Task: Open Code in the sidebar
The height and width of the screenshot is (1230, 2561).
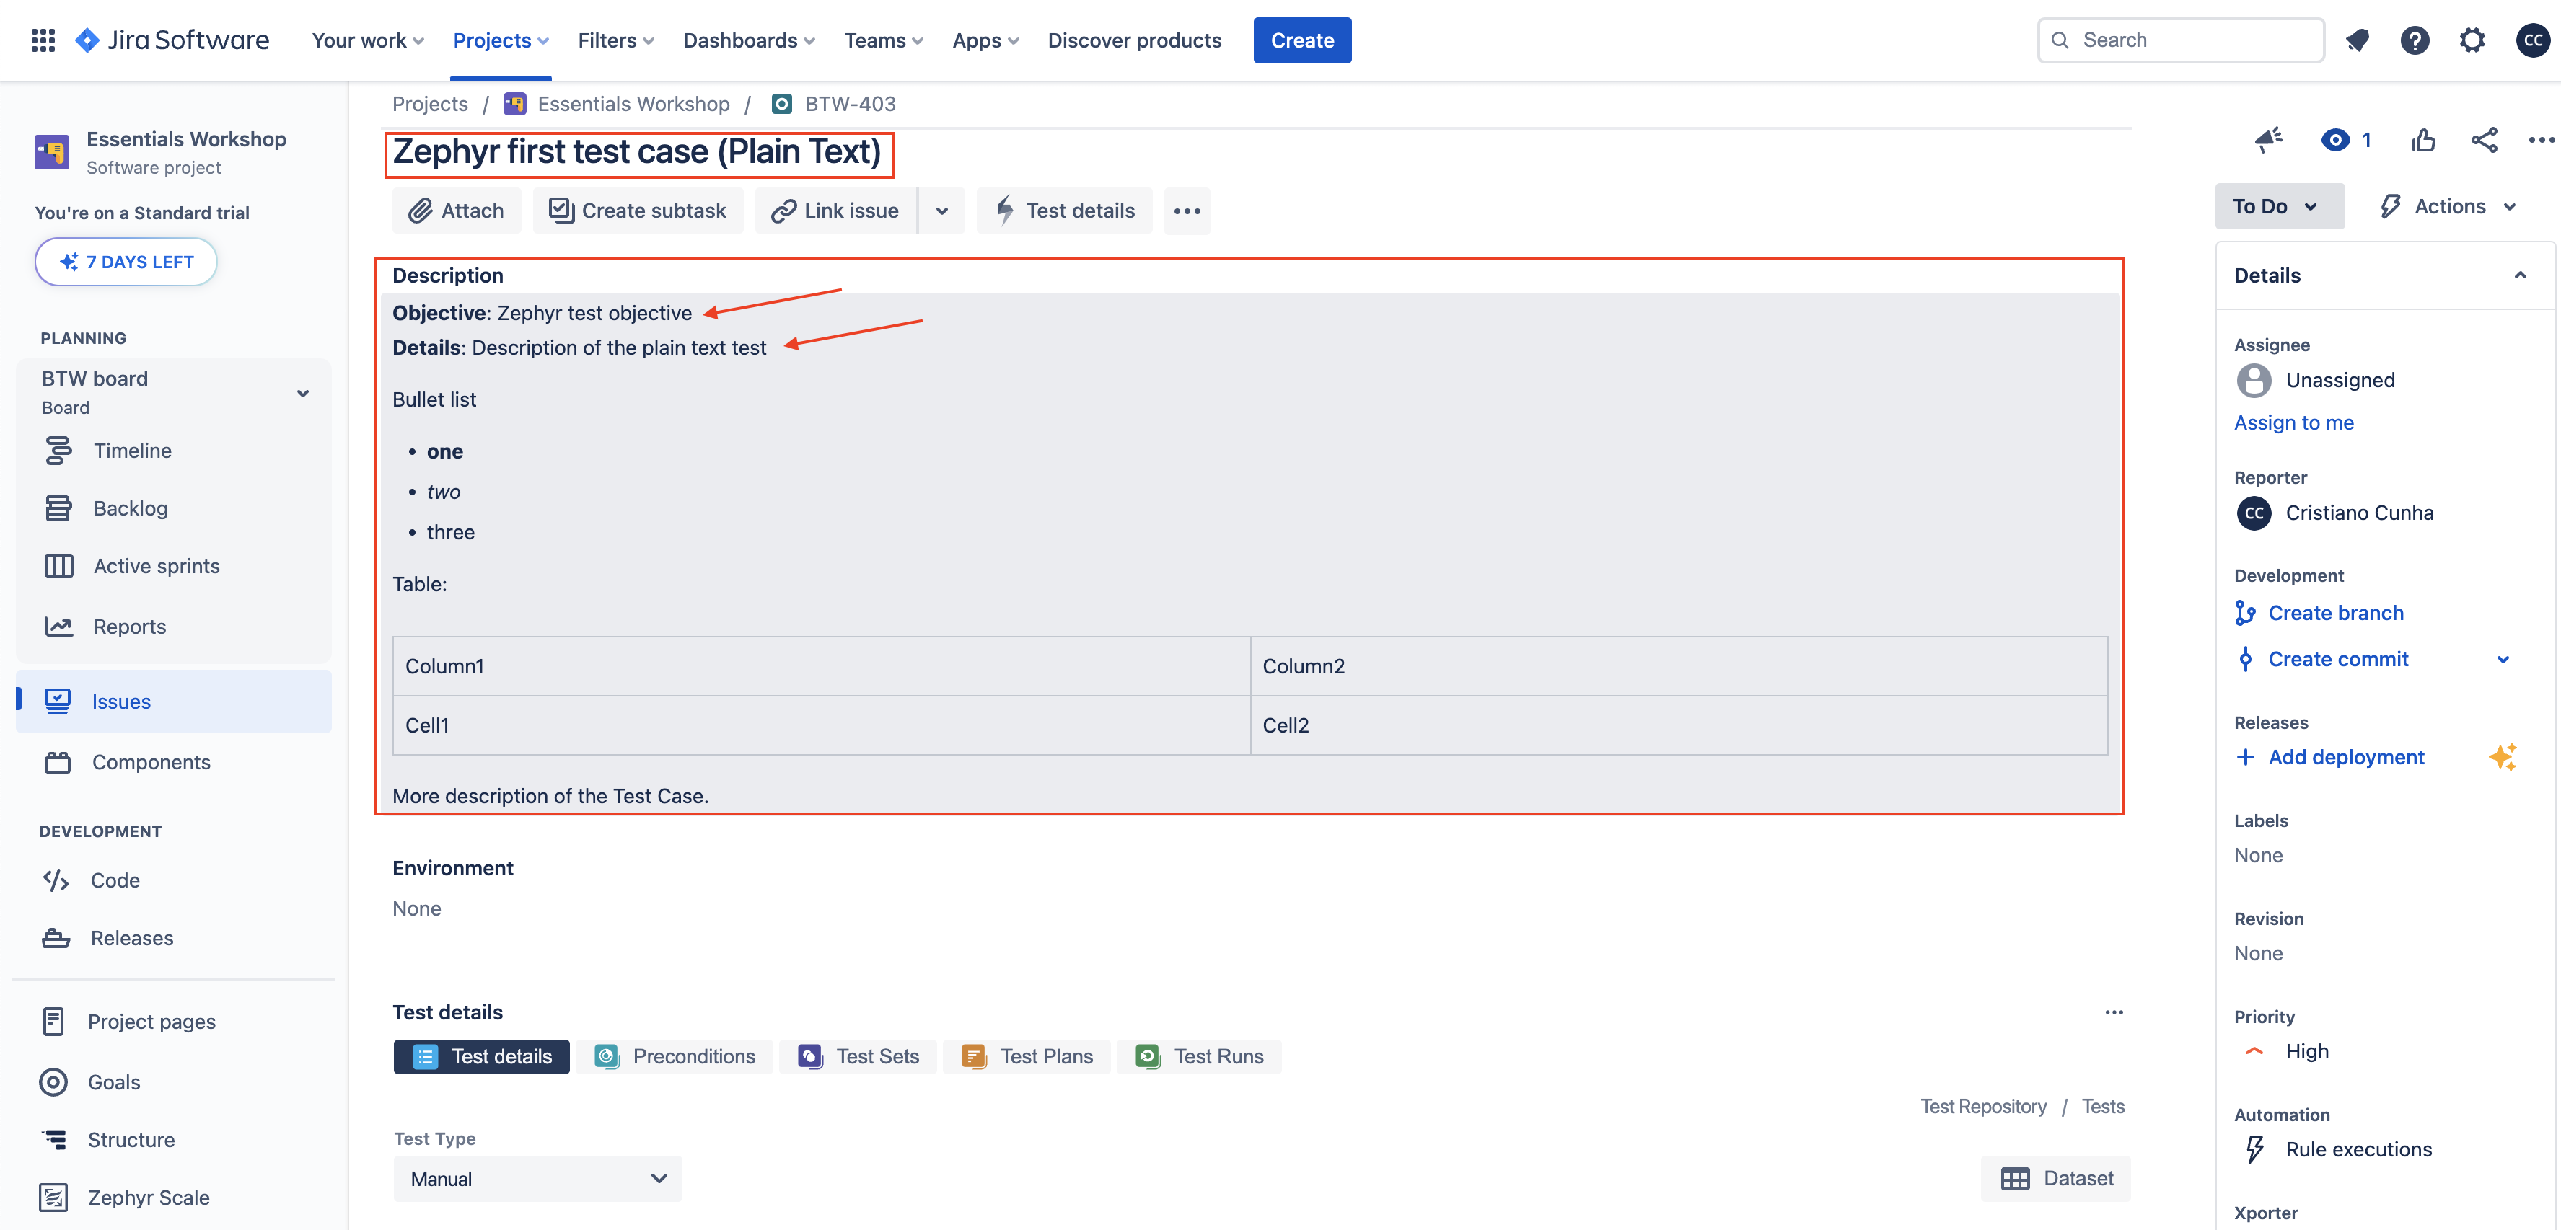Action: pyautogui.click(x=114, y=880)
